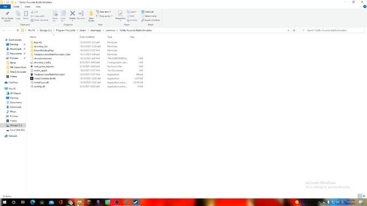The height and width of the screenshot is (206, 367).
Task: Open the address bar previous locations dropdown
Action: coord(288,30)
